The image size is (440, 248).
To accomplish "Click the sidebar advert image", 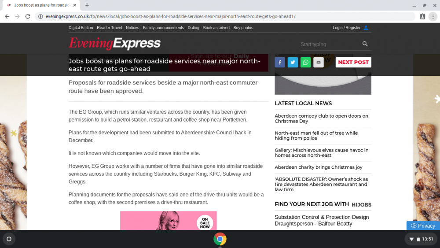I will coord(323,85).
